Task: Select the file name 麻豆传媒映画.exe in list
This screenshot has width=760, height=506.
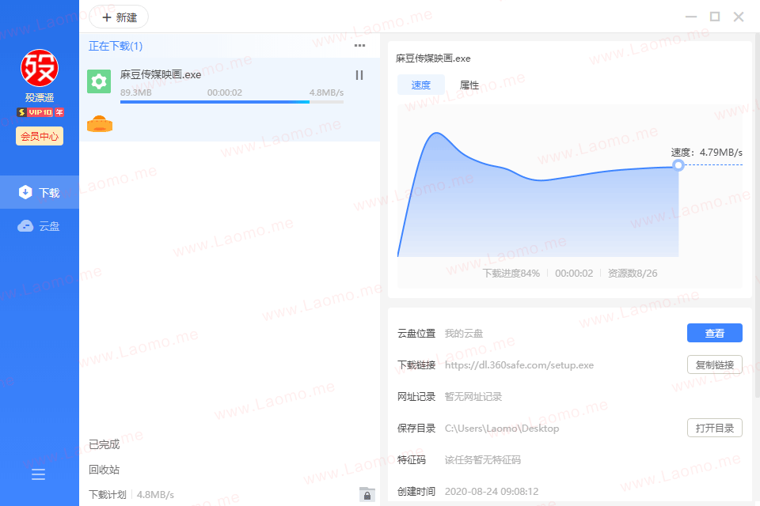Action: coord(161,74)
